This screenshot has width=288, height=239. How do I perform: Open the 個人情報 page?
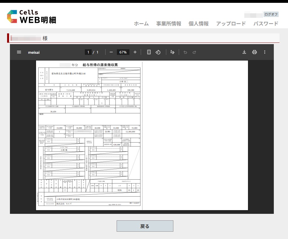point(199,23)
